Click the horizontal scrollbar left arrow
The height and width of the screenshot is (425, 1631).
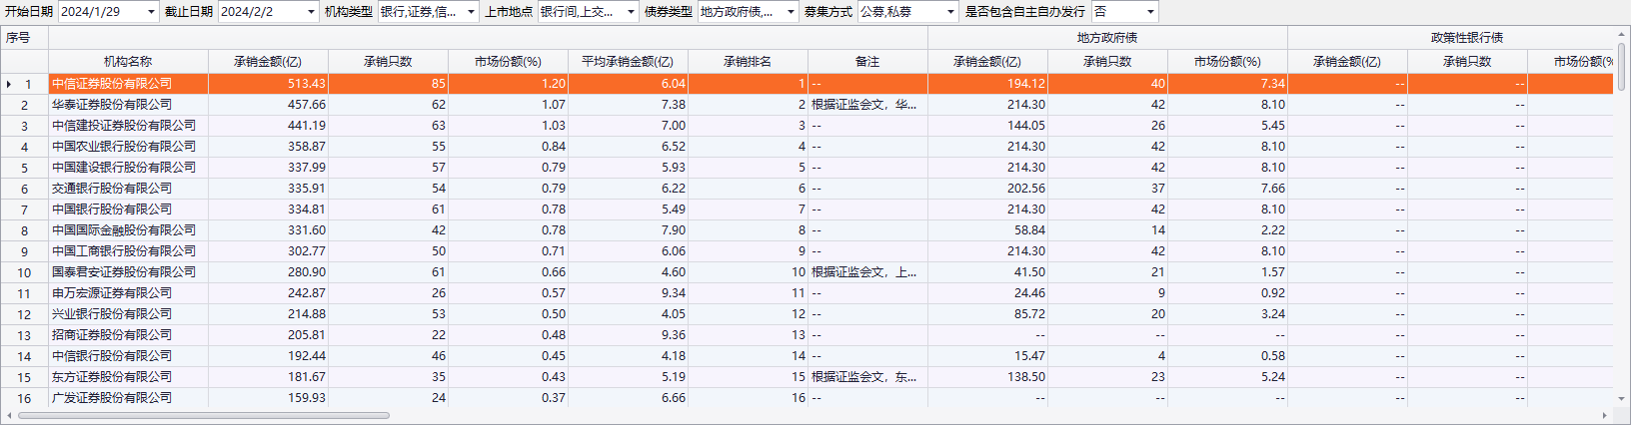click(9, 415)
